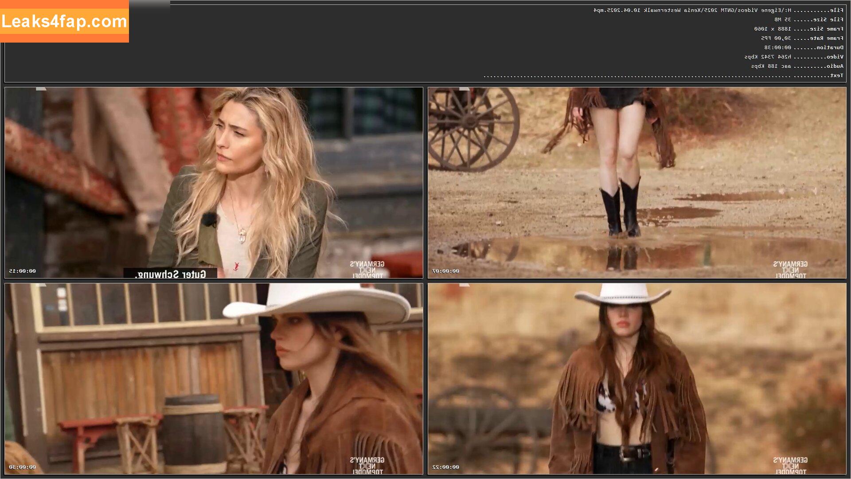Click the mirrored 00:00:15 timestamp
Screen dimensions: 851x479
coord(23,271)
